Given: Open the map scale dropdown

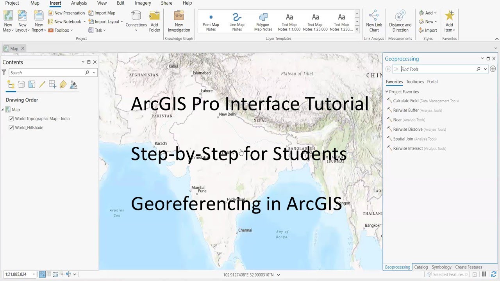Looking at the screenshot, I should coord(34,274).
